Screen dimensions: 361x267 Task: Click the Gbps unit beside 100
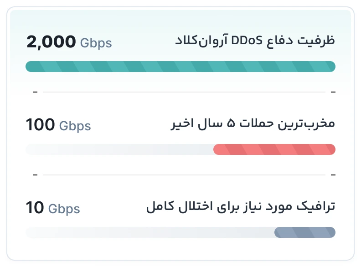click(75, 126)
